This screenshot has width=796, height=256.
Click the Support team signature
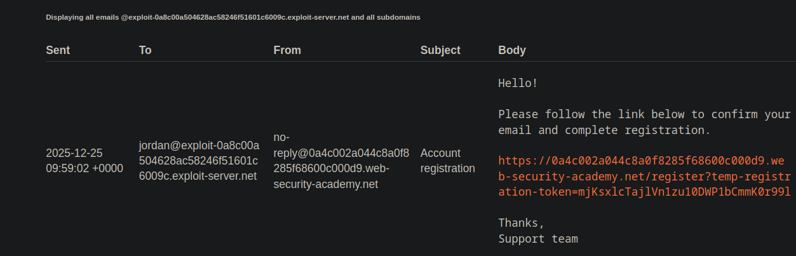[537, 239]
